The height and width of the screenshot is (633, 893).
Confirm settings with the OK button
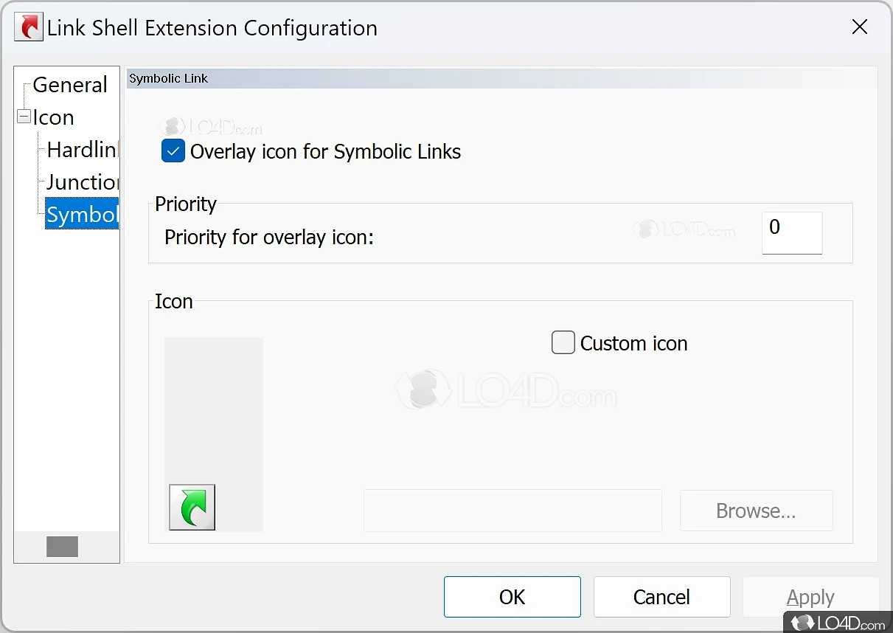pyautogui.click(x=512, y=597)
